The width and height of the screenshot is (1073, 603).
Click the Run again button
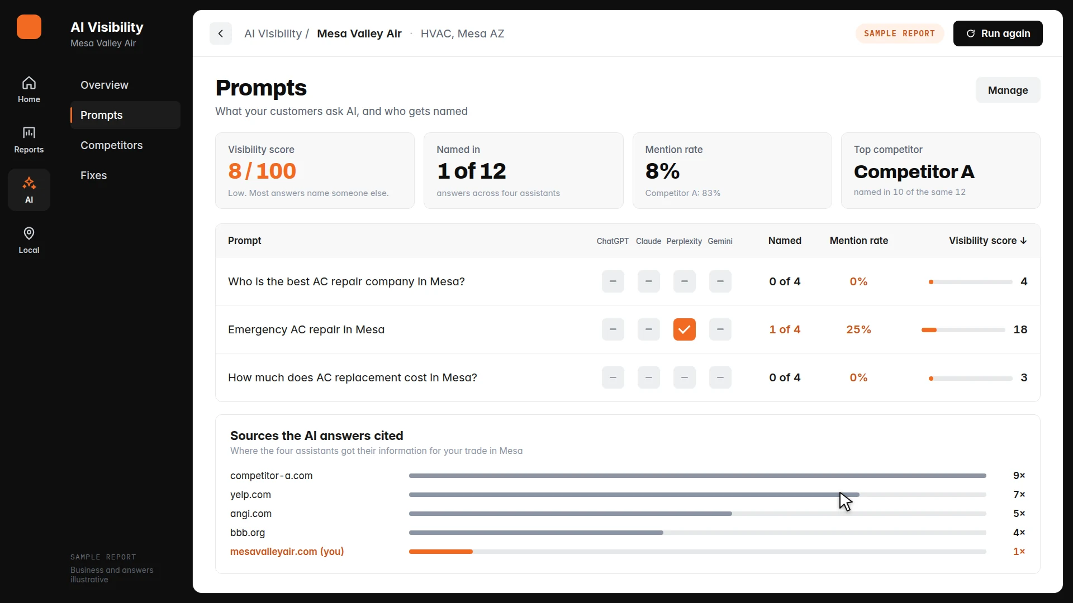click(998, 33)
